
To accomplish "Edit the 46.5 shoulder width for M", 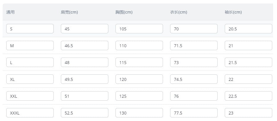I will point(84,45).
